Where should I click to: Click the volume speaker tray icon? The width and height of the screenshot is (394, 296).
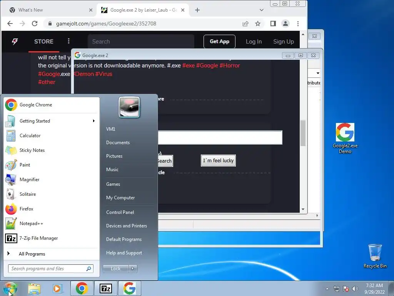pyautogui.click(x=355, y=289)
